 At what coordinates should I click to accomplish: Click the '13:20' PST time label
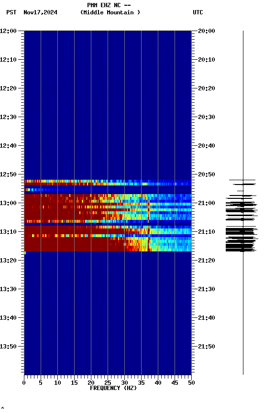[x=8, y=261]
